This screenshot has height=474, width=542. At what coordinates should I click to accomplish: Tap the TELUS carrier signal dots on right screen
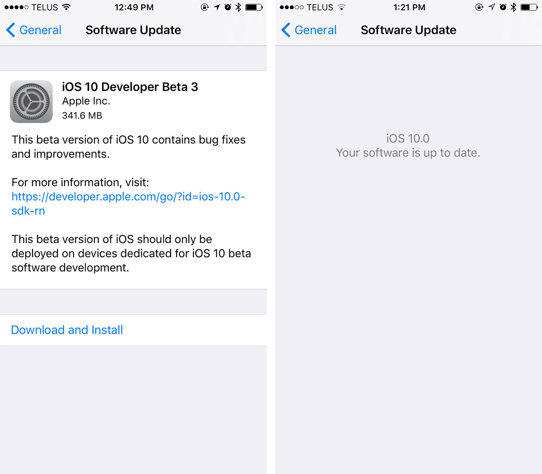(x=292, y=7)
